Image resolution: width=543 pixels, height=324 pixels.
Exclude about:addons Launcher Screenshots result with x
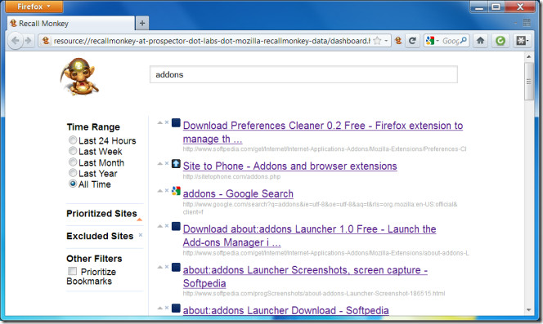coord(167,267)
